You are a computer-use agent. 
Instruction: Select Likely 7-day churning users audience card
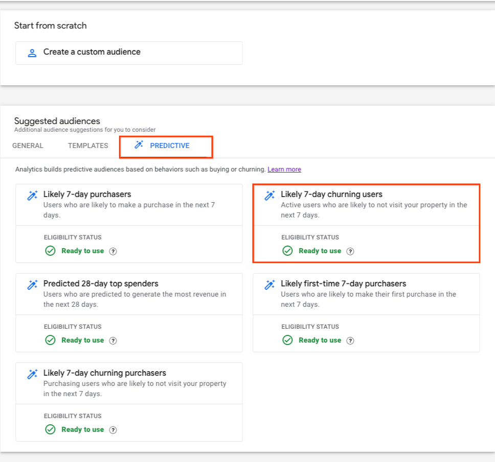pyautogui.click(x=366, y=223)
